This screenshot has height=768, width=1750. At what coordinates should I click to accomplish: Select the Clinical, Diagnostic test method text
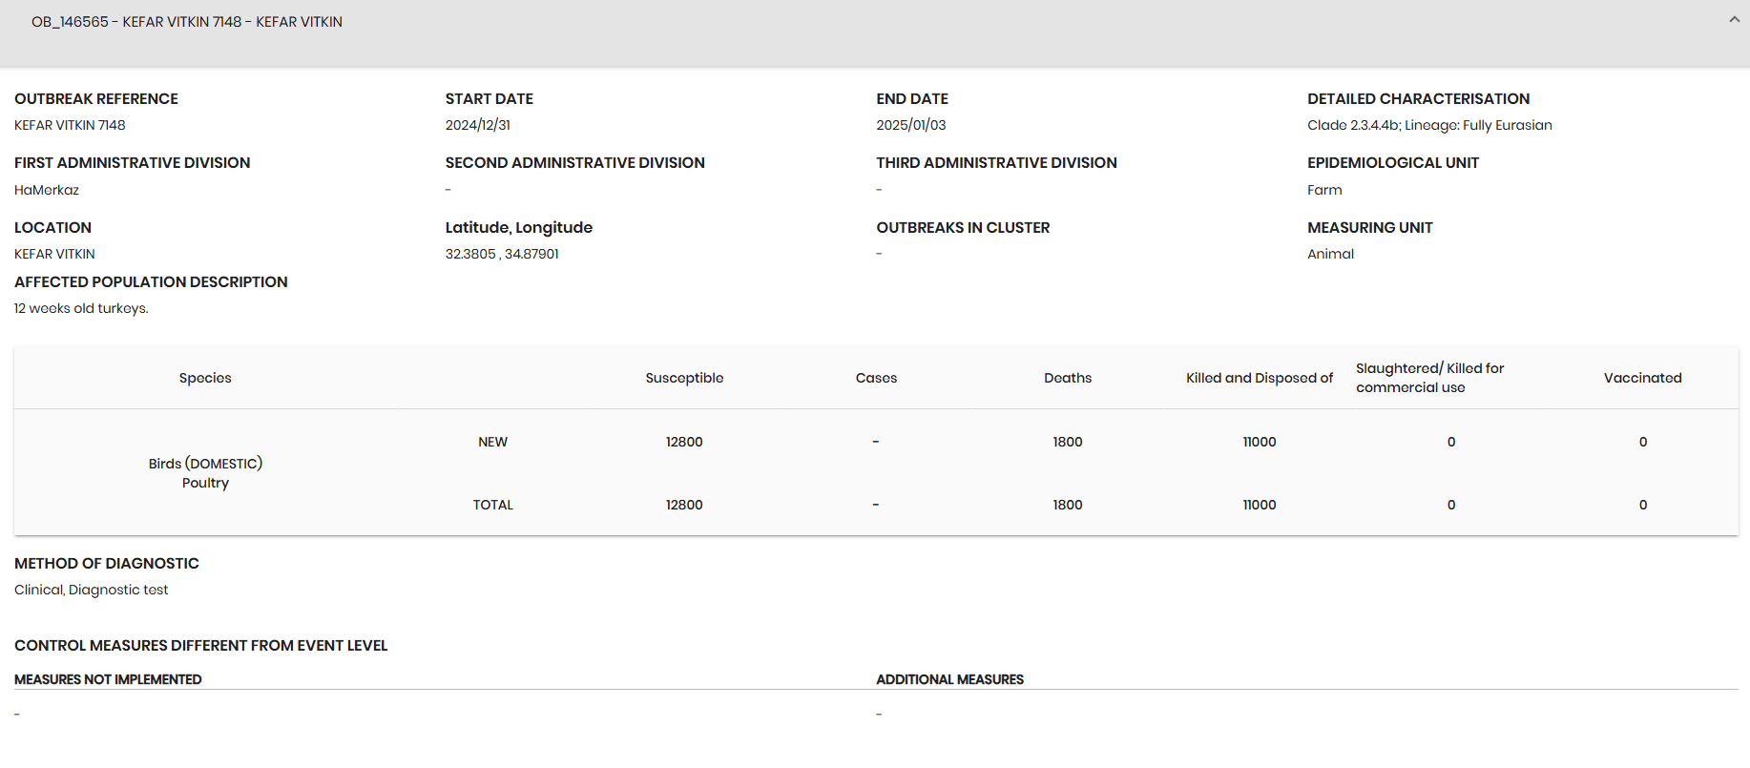pos(91,590)
